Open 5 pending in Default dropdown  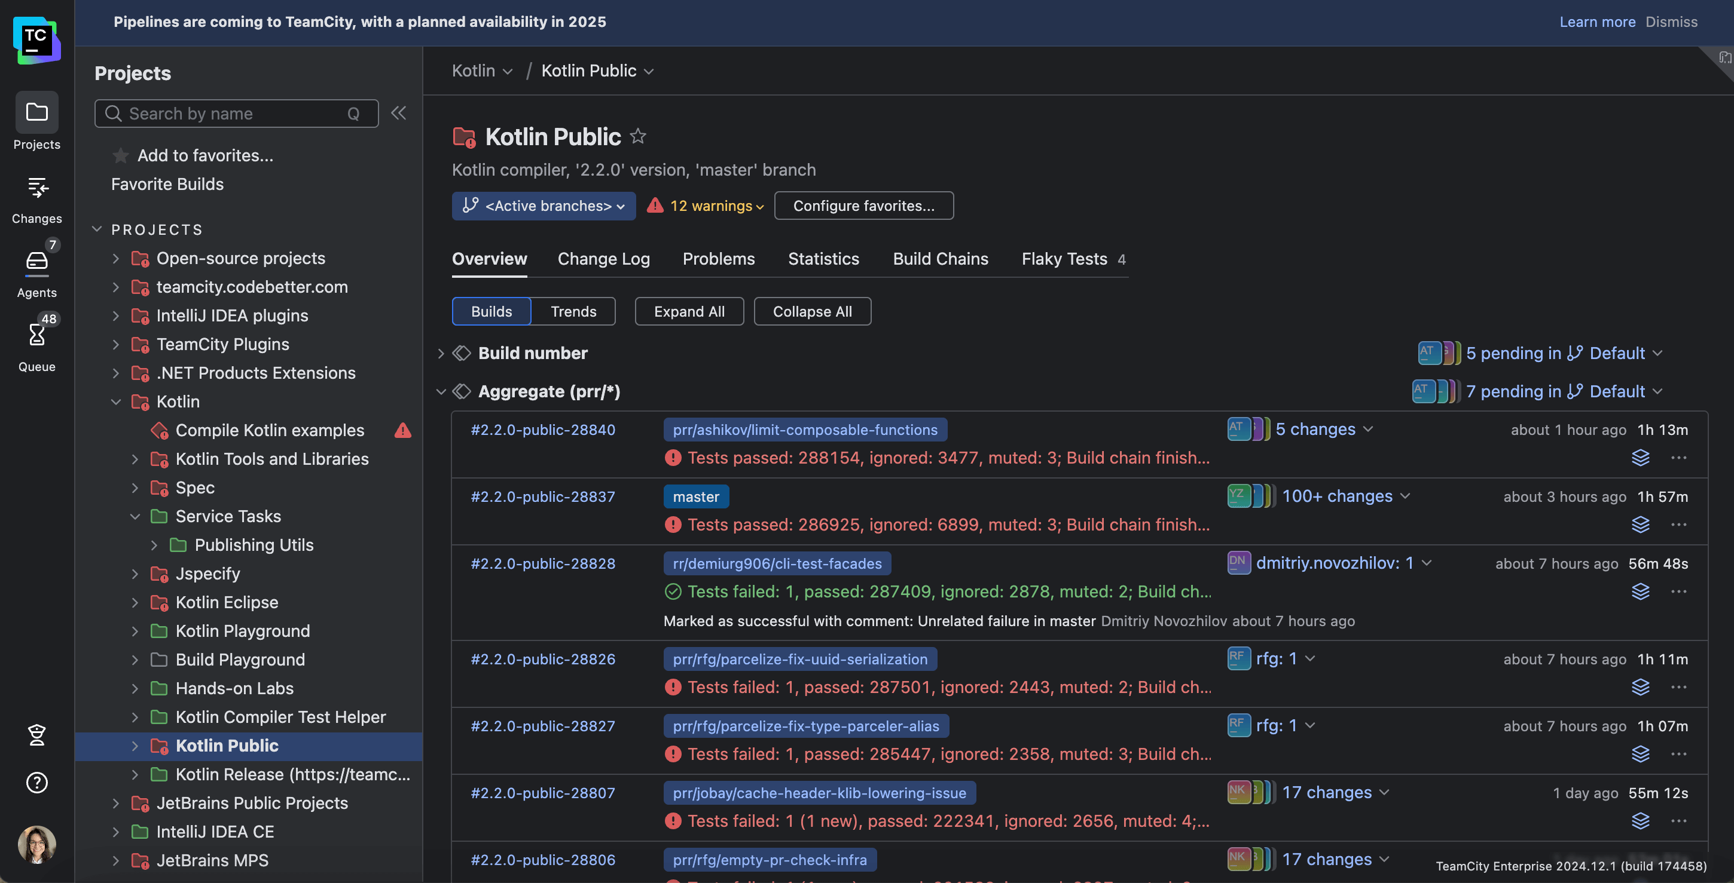tap(1564, 353)
